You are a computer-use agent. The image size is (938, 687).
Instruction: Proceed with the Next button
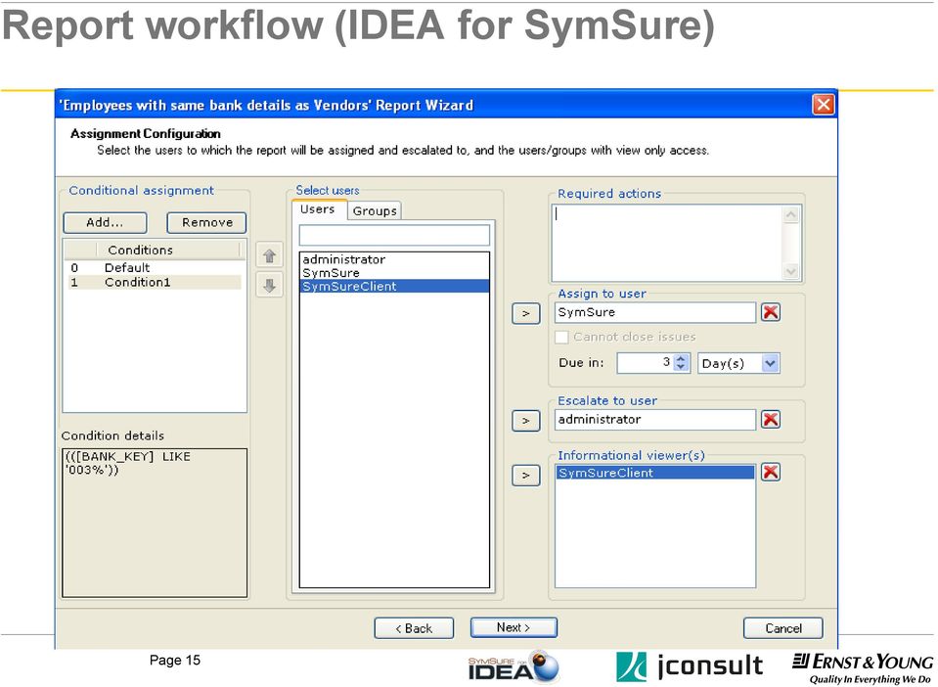(514, 627)
